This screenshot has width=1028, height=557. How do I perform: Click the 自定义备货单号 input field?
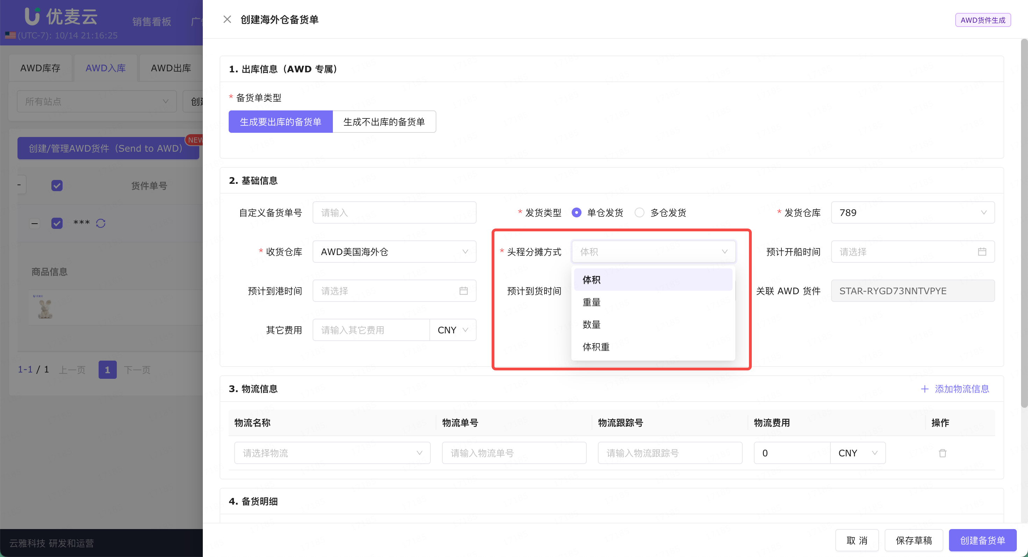click(394, 212)
